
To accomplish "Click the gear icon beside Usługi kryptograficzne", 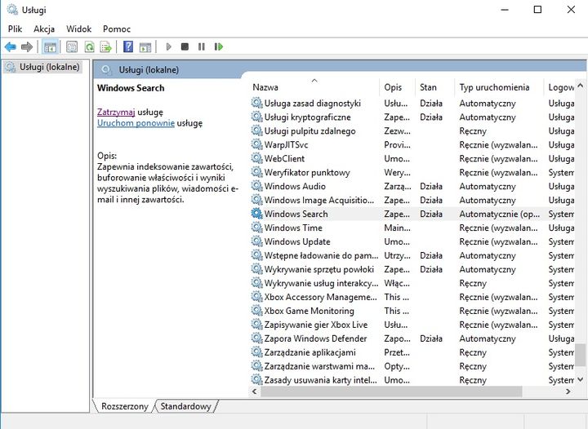I will pyautogui.click(x=257, y=117).
